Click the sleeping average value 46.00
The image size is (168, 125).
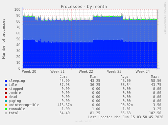click(126, 81)
